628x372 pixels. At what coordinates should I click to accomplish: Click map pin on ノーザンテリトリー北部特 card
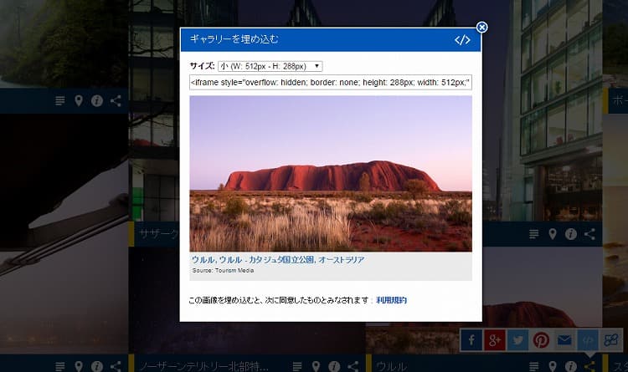pyautogui.click(x=316, y=366)
